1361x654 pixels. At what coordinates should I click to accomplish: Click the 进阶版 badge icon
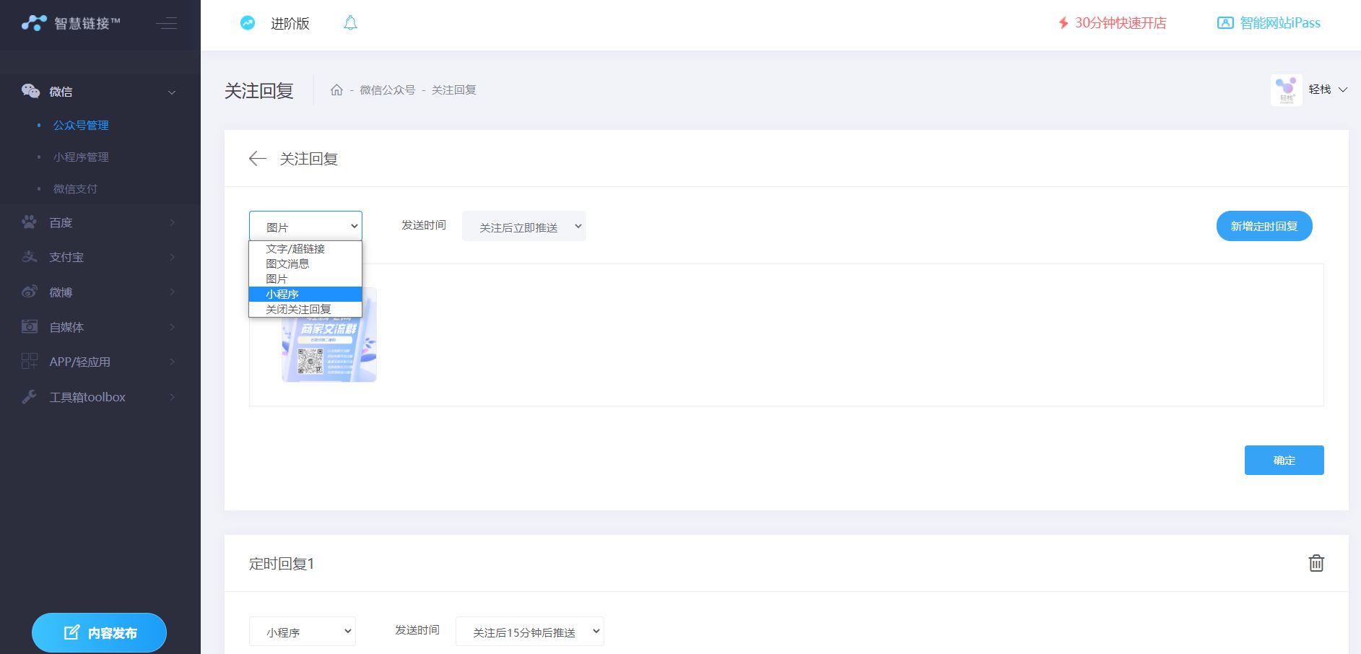click(x=248, y=23)
